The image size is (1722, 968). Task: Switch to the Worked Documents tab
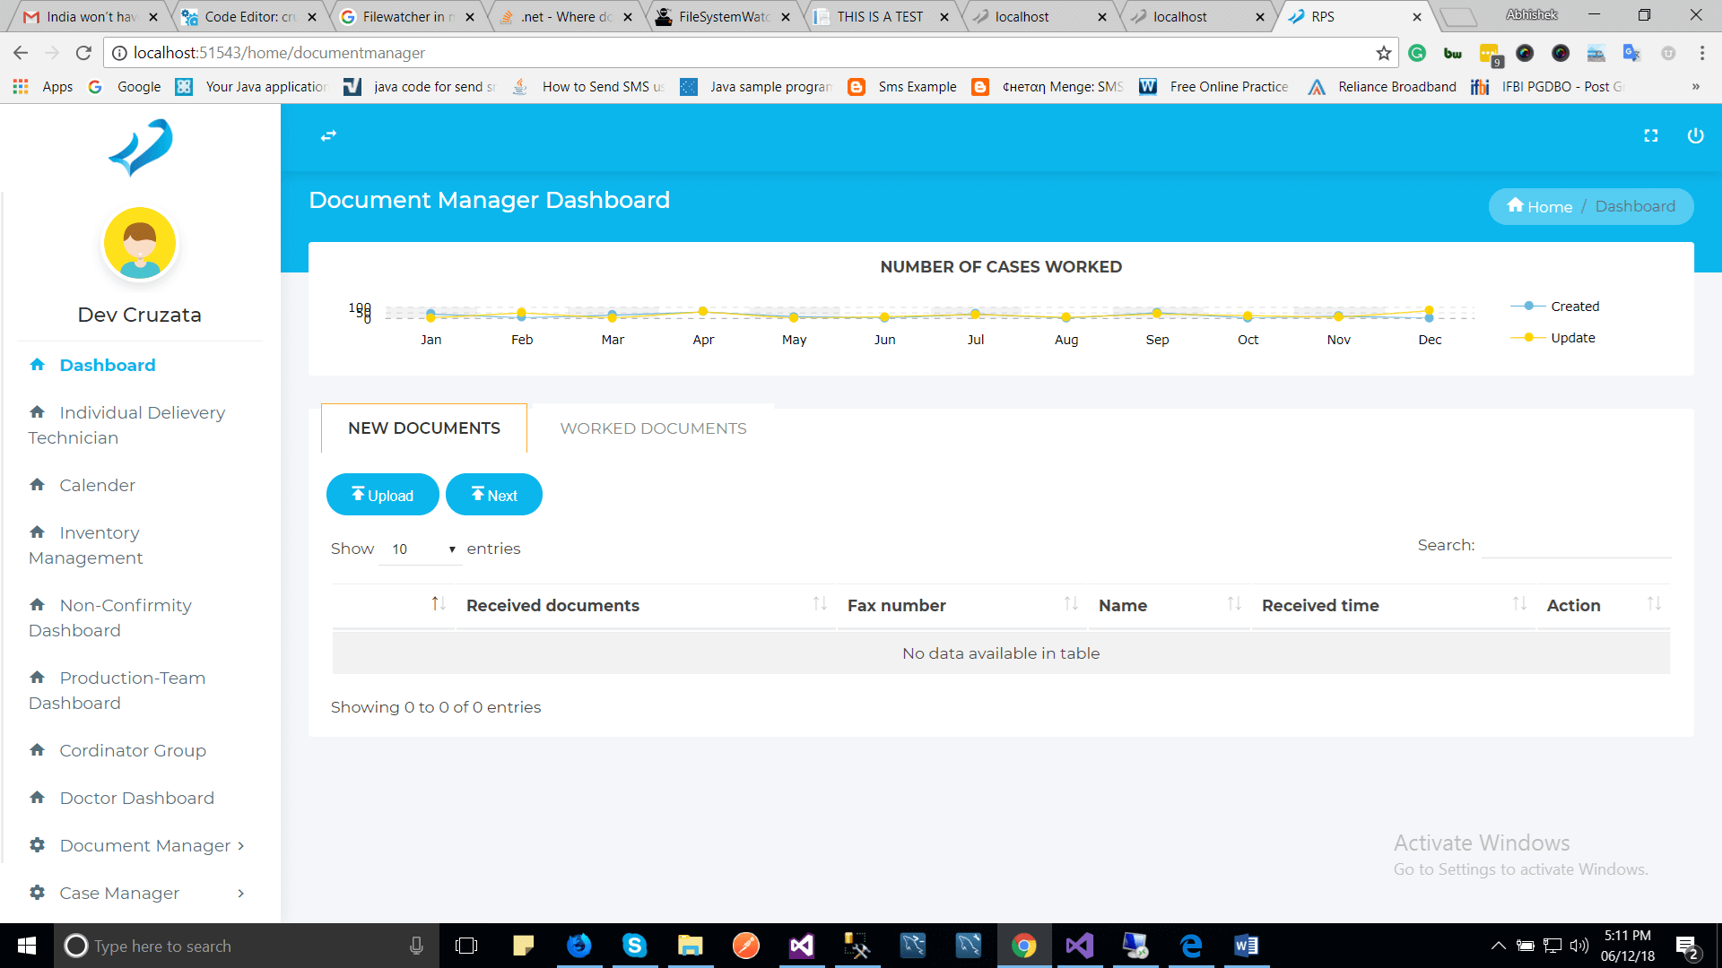(653, 428)
